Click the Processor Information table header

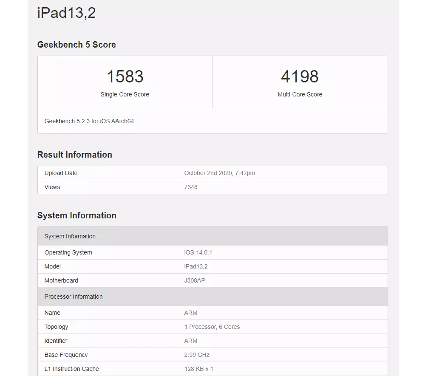coord(213,297)
